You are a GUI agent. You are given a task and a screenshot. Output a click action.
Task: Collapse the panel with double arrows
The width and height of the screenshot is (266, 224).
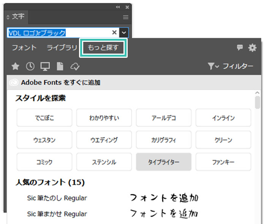coord(118,7)
